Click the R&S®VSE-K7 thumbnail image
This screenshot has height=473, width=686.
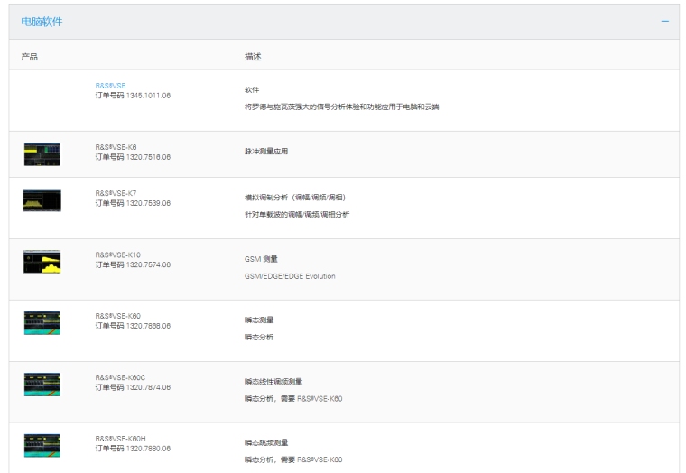point(42,200)
